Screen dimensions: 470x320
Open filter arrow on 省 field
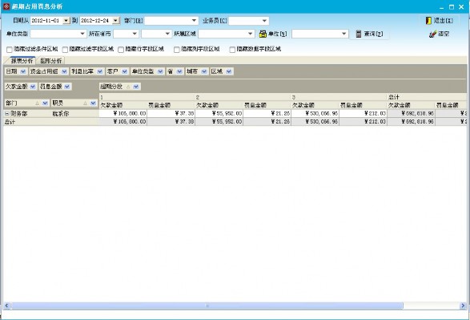(x=179, y=71)
